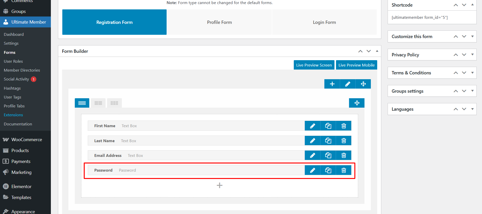Viewport: 482px width, 214px height.
Task: Collapse the Form Builder panel
Action: (377, 51)
